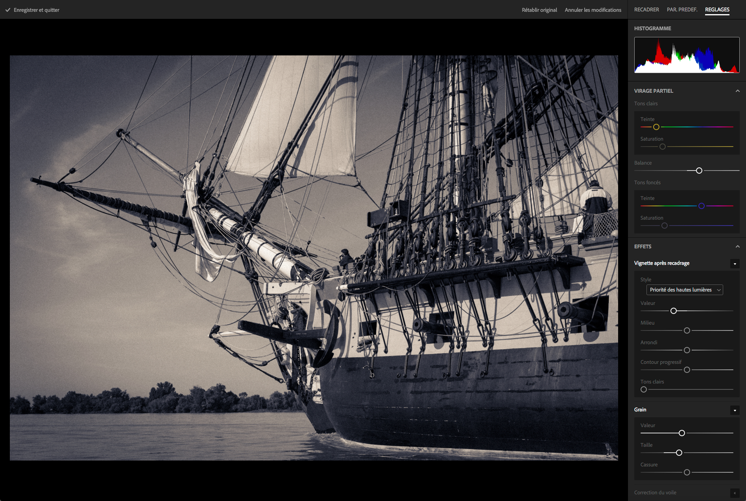Collapse Vignette après recadrage subsection arrow

coord(735,264)
